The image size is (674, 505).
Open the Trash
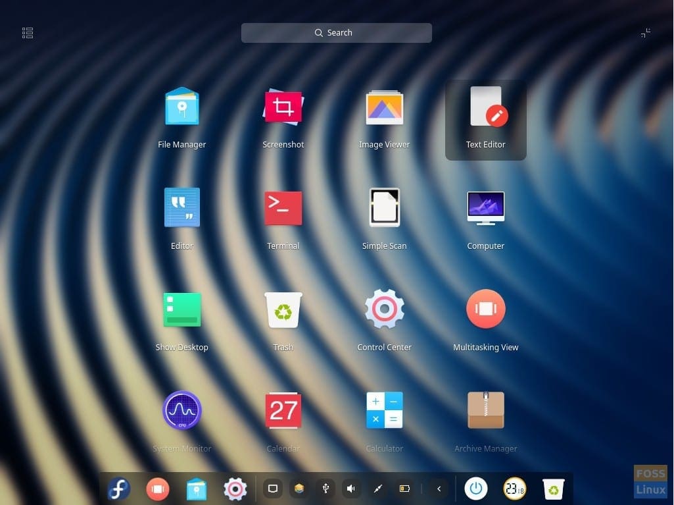tap(283, 309)
